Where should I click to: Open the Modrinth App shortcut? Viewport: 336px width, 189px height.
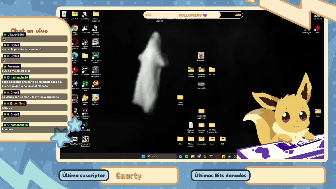85,86
